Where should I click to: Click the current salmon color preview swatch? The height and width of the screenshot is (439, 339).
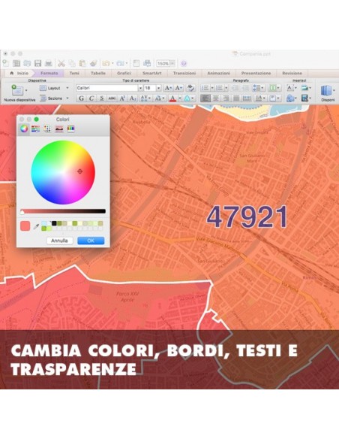click(25, 226)
